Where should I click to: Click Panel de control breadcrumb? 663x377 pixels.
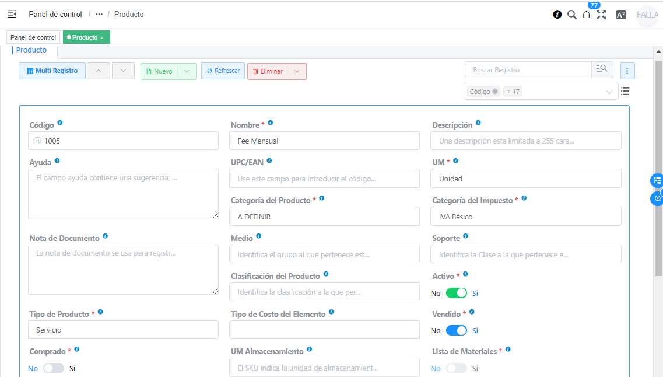coord(55,15)
